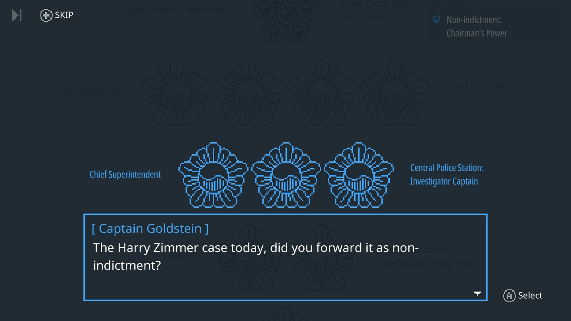Click the Harry Zimmer dialogue text

256,256
